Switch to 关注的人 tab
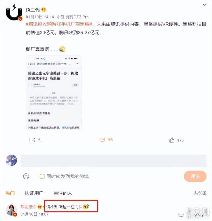This screenshot has width=212, height=221. coord(63,193)
